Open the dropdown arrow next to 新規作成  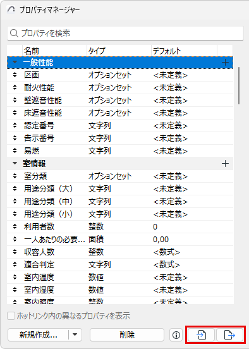pyautogui.click(x=75, y=334)
